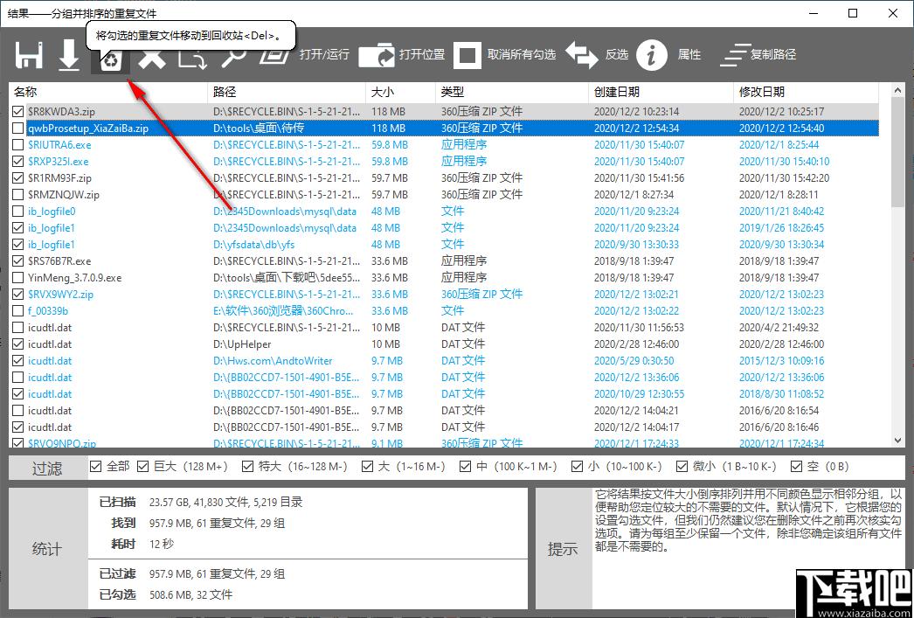Click 反选 label

click(x=617, y=55)
